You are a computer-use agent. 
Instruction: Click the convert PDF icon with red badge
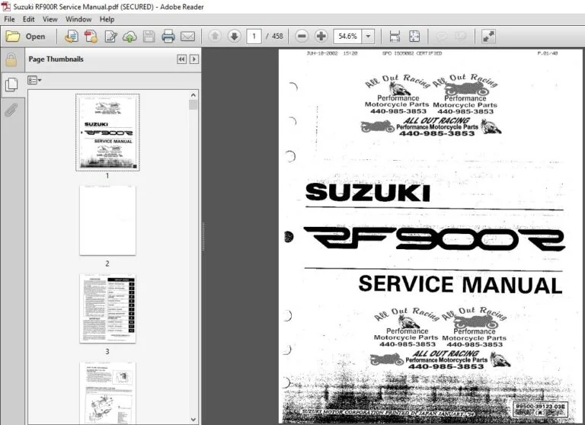91,37
